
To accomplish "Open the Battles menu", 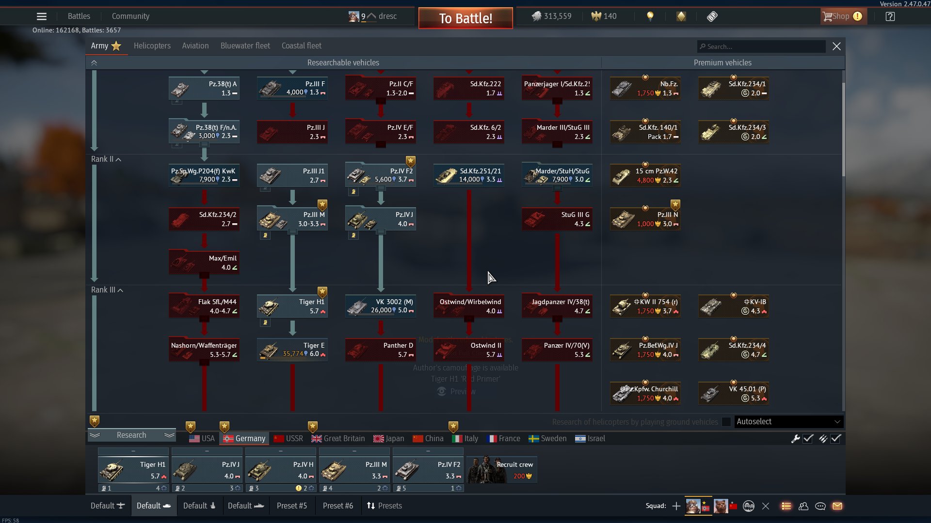I will (79, 16).
